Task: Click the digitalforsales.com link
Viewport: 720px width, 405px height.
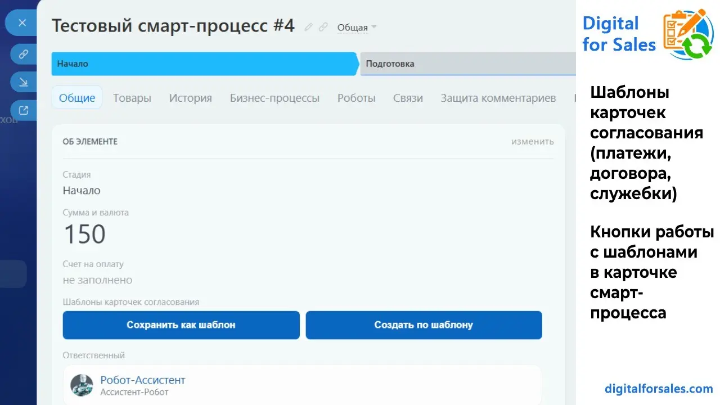Action: 659,389
